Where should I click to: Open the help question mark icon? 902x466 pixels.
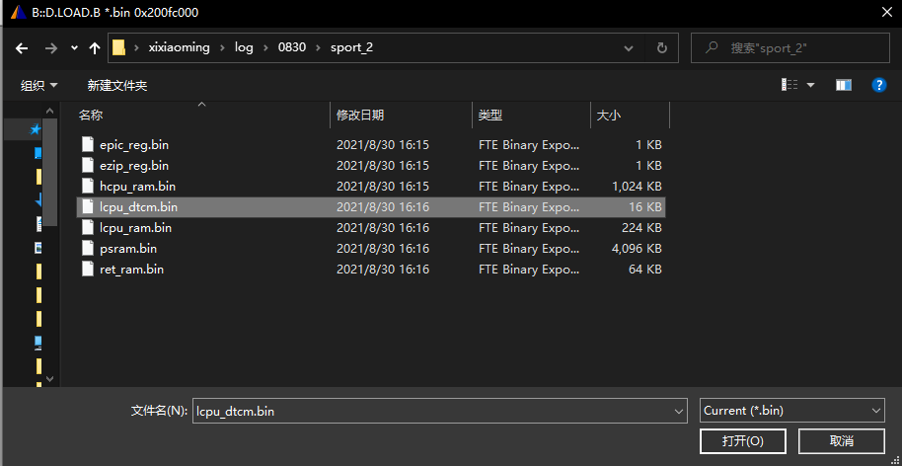tap(879, 86)
